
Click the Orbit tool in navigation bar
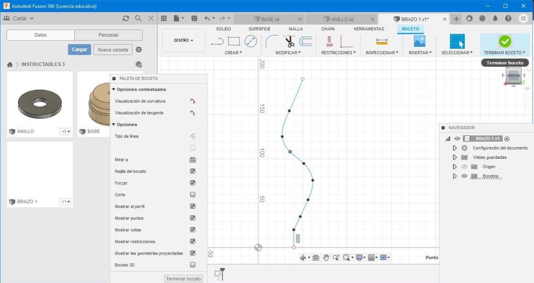303,258
